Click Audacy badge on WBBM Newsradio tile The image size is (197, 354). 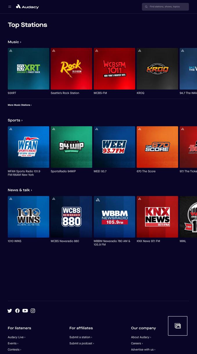click(98, 200)
